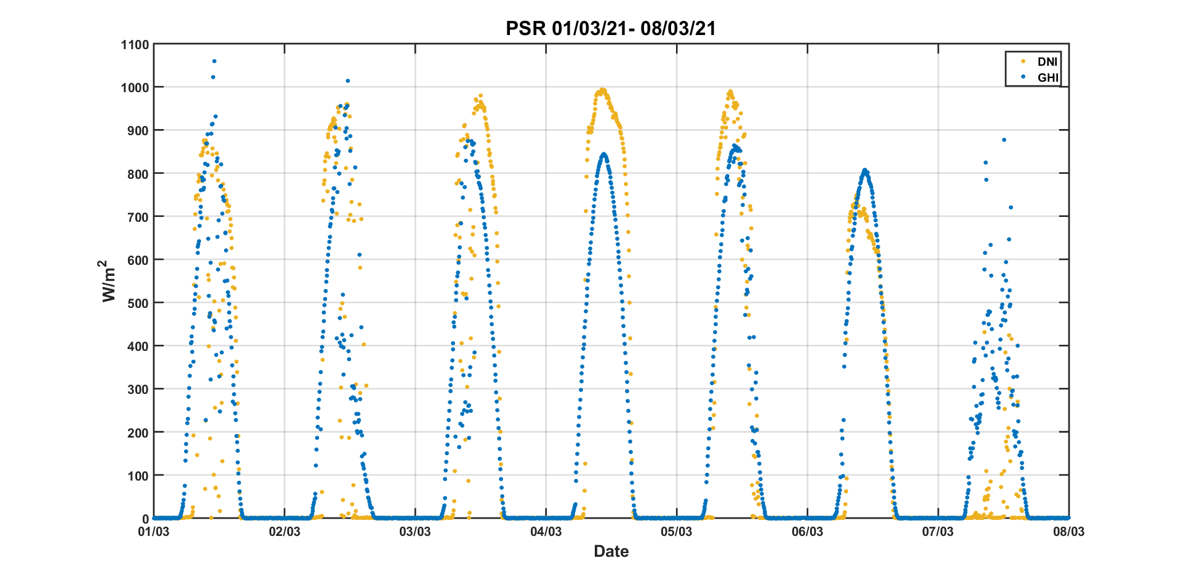Screen dimensions: 1181x582
Task: Select the 02/03 x-axis tick label
Action: [x=284, y=532]
